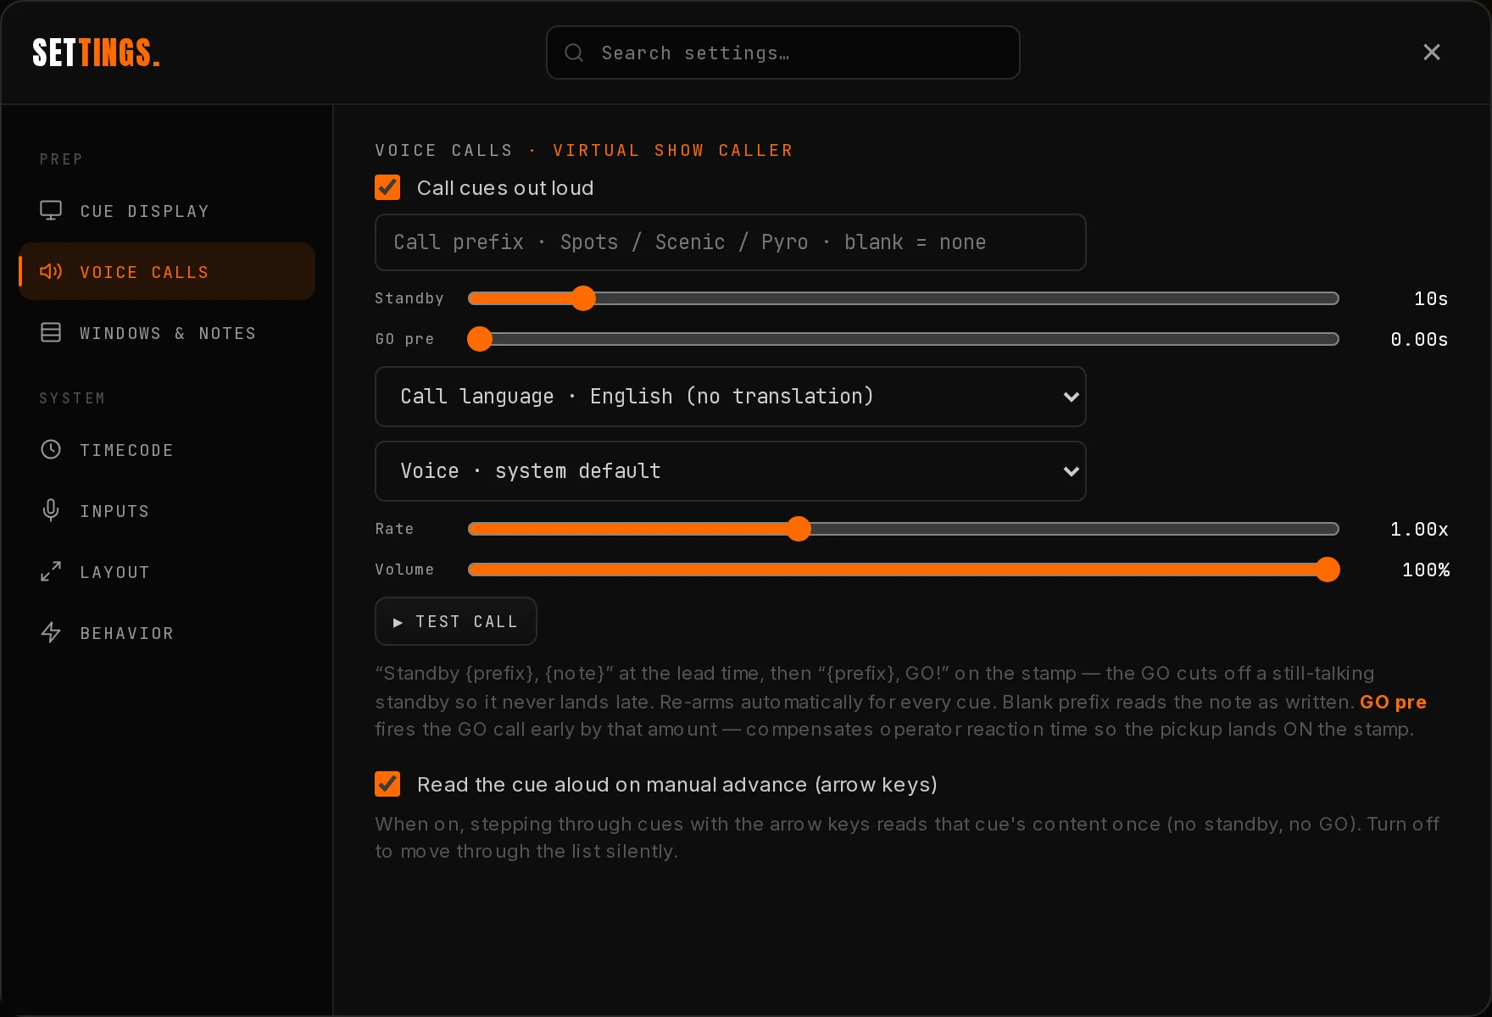Screen dimensions: 1492x1017
Task: Go to WINDOWS & NOTES settings
Action: [x=167, y=333]
